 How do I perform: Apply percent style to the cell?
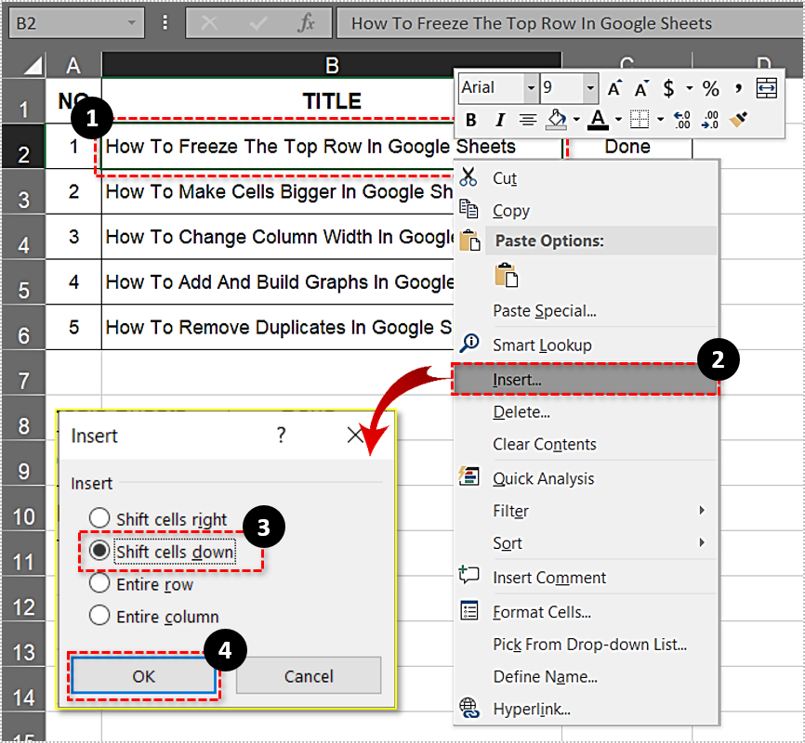(710, 88)
